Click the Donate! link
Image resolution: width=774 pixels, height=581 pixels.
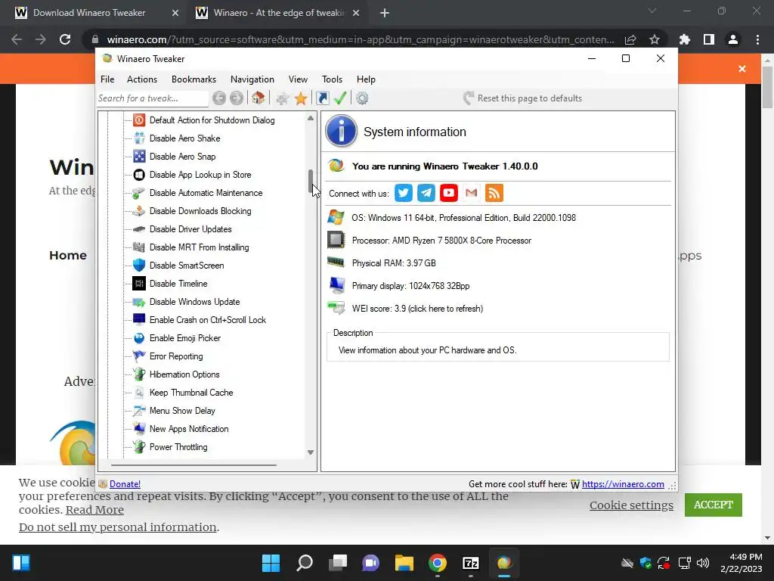(x=125, y=484)
